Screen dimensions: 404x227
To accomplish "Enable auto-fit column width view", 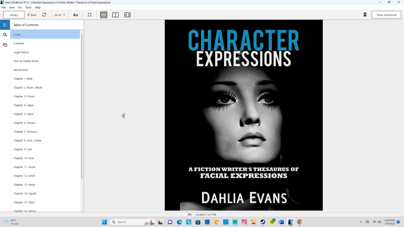I will tap(127, 15).
